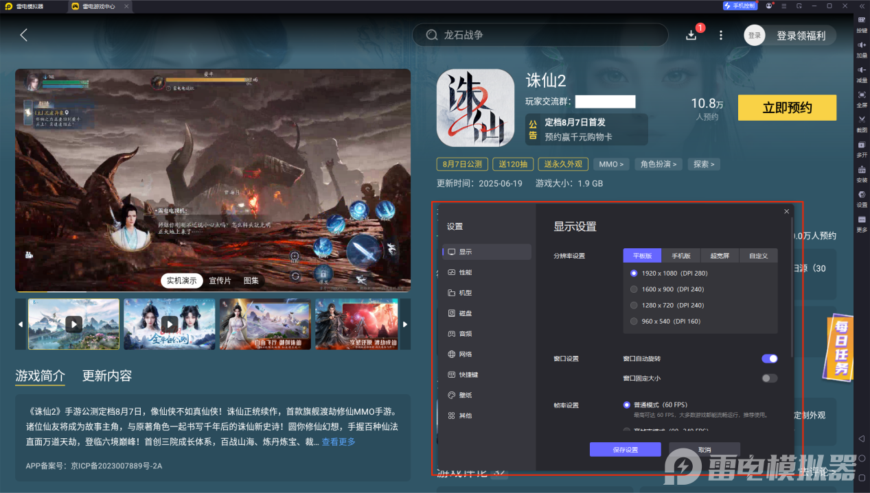This screenshot has height=493, width=870.
Task: Switch to the 自定义 resolution tab
Action: point(758,256)
